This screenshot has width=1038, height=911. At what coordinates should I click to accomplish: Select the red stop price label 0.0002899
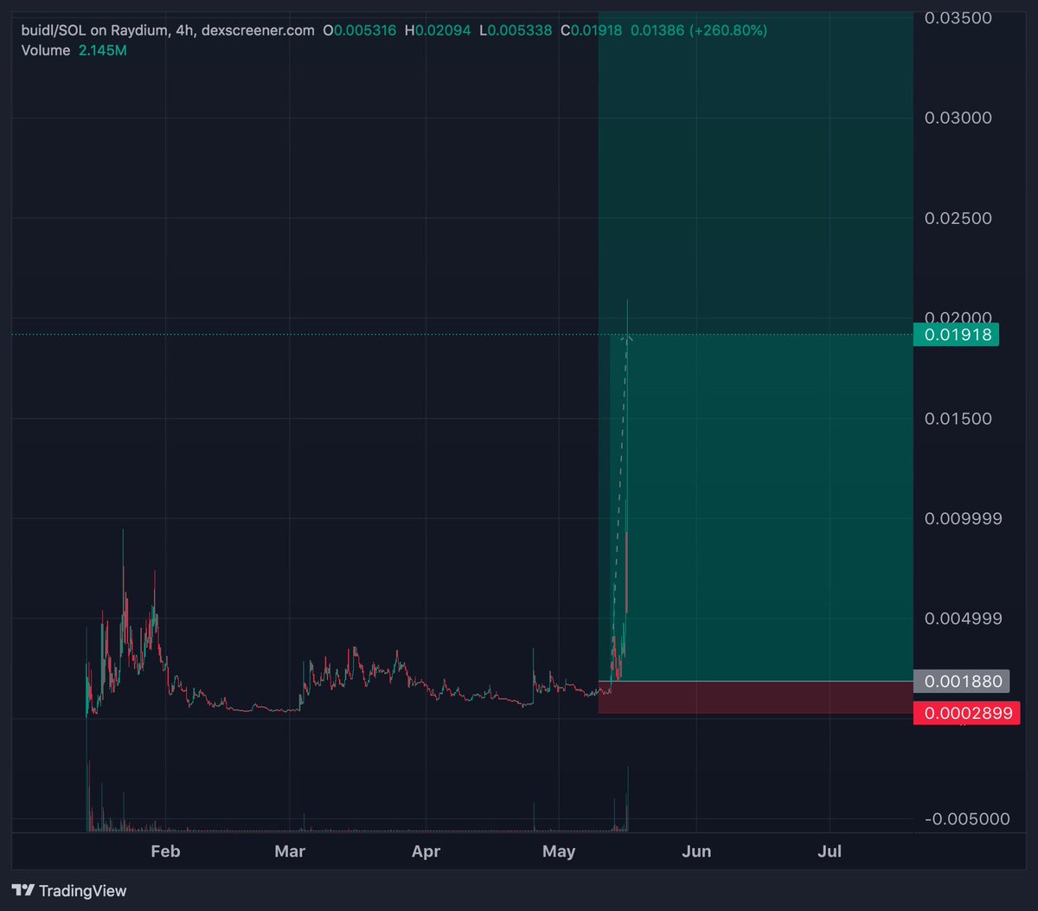(967, 713)
